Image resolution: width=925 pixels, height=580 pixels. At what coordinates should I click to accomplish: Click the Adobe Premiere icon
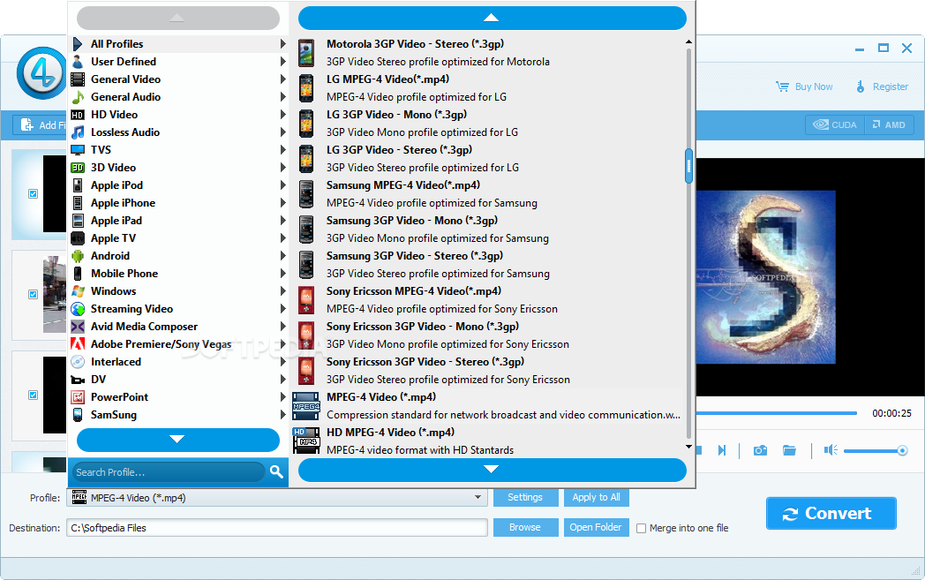click(x=78, y=344)
